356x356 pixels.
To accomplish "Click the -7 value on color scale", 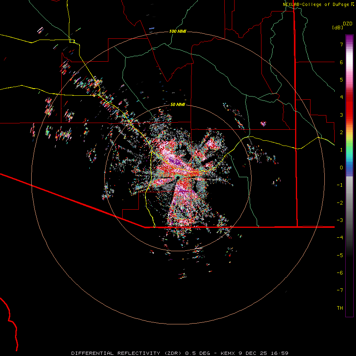I will [x=340, y=290].
